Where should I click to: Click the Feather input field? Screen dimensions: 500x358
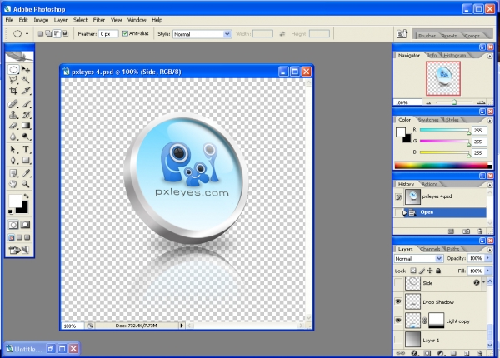point(108,34)
